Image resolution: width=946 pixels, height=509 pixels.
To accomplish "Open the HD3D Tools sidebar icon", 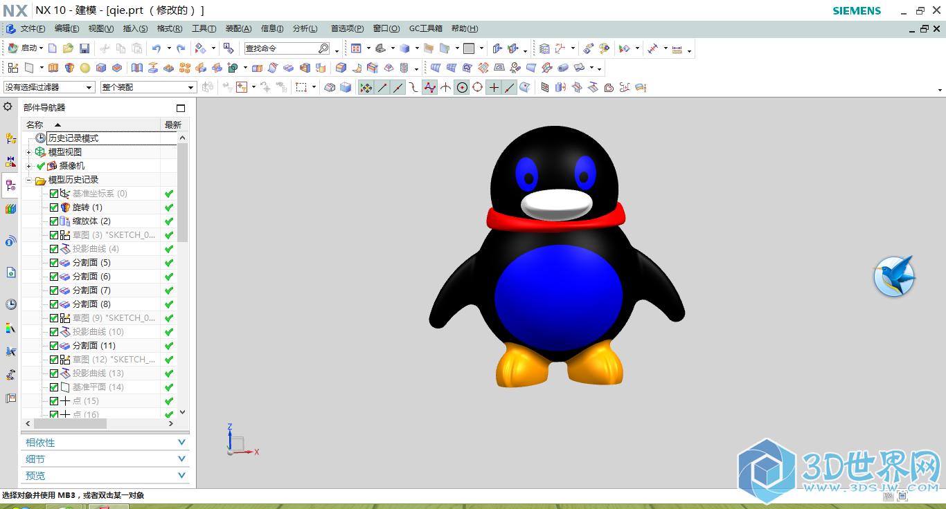I will coord(10,241).
